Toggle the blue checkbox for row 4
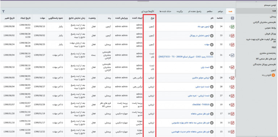 click(232, 55)
